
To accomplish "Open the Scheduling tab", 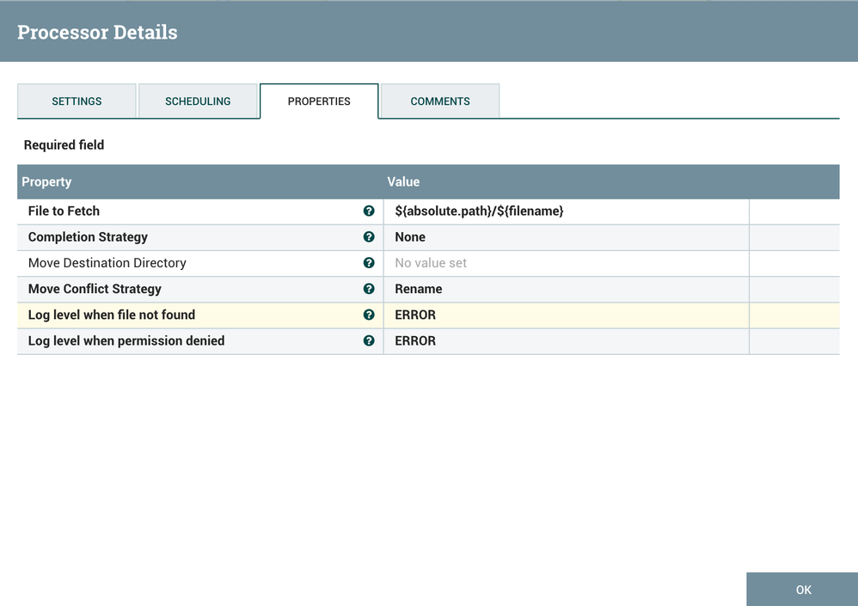I will coord(198,101).
